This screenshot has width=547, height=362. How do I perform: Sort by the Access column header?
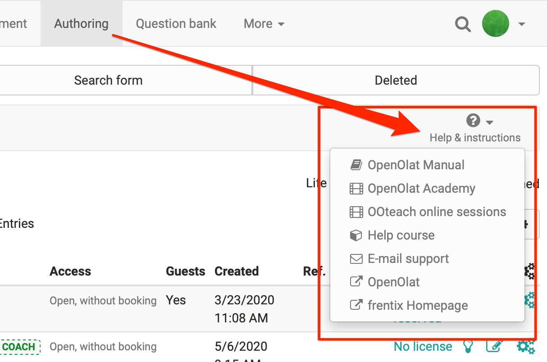tap(70, 271)
